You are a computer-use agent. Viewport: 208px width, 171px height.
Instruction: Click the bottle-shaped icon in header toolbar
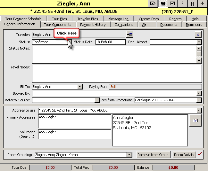(182, 4)
